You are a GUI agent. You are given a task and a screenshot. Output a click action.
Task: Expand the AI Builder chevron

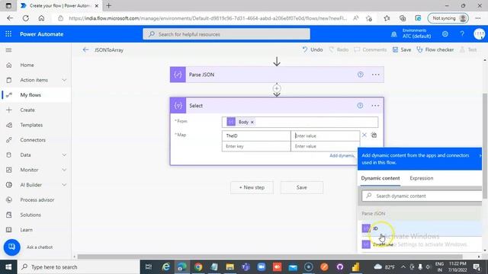point(64,185)
